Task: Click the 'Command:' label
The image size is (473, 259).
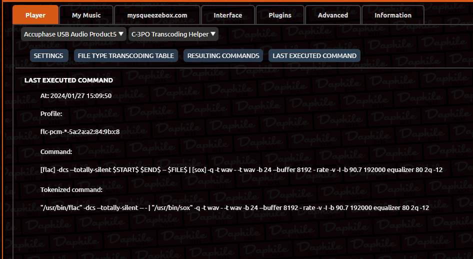Action: pyautogui.click(x=56, y=151)
